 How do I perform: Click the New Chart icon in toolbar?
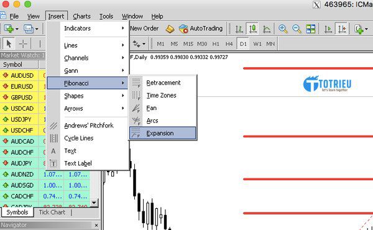[x=9, y=29]
